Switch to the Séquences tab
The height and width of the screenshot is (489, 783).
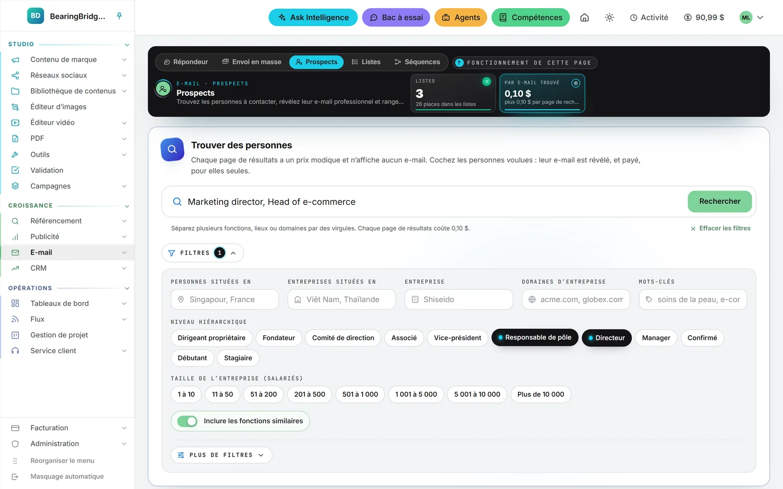[417, 62]
